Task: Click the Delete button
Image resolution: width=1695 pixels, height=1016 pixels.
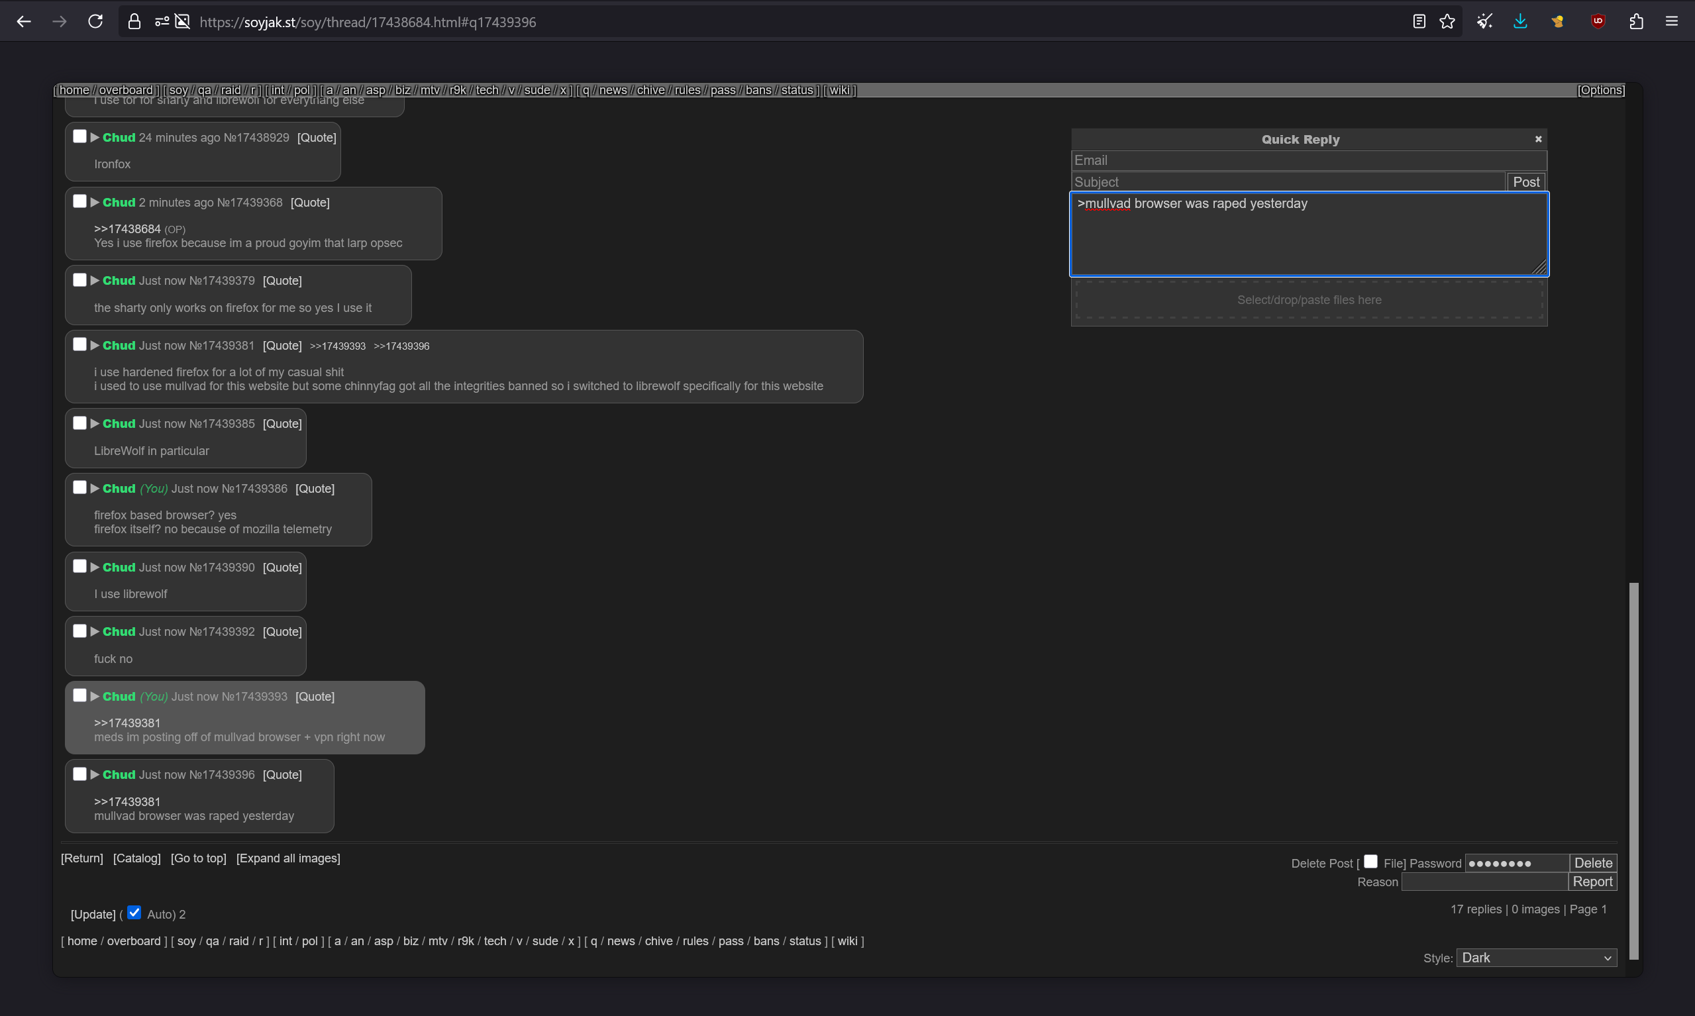Action: pyautogui.click(x=1593, y=863)
